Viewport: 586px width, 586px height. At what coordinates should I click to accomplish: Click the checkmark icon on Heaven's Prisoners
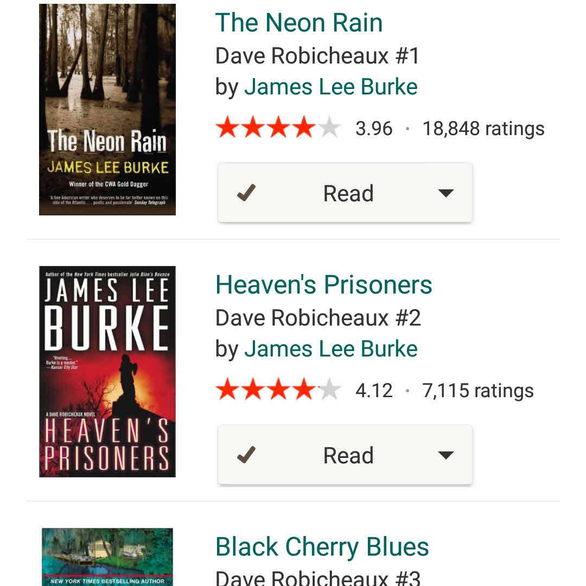(x=246, y=455)
